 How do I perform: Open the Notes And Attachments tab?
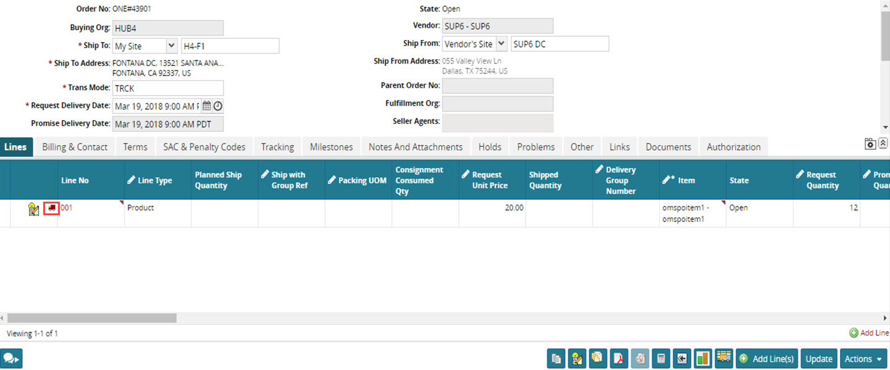[x=416, y=147]
